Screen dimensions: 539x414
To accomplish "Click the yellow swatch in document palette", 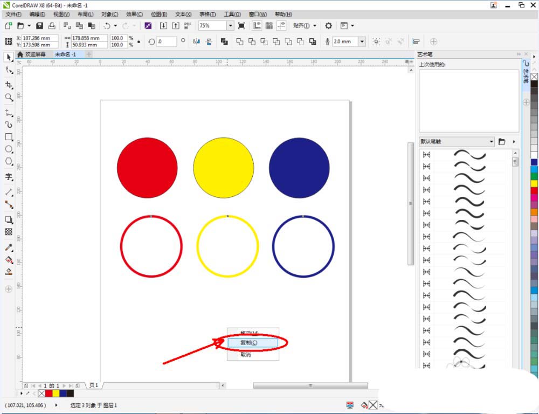I will point(56,393).
